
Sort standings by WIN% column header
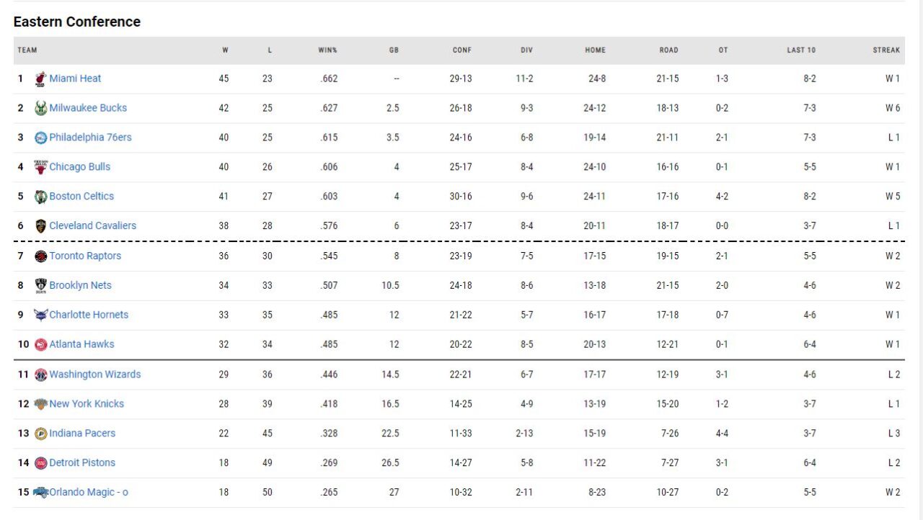point(328,50)
